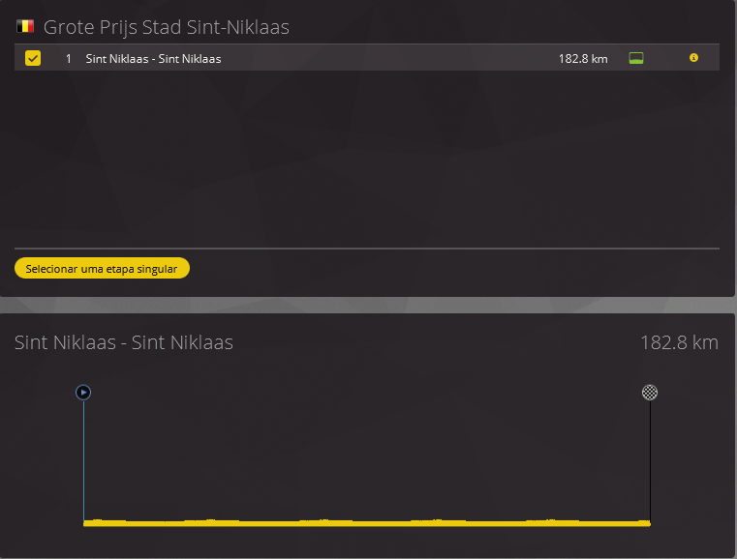The height and width of the screenshot is (559, 737).
Task: Select the Sint Niklaas stage row name
Action: [x=153, y=59]
